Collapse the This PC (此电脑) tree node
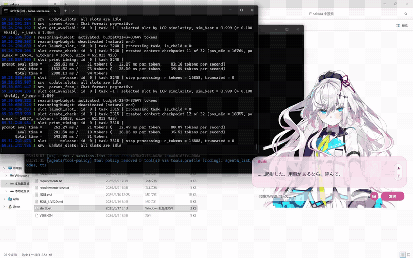 point(4,168)
